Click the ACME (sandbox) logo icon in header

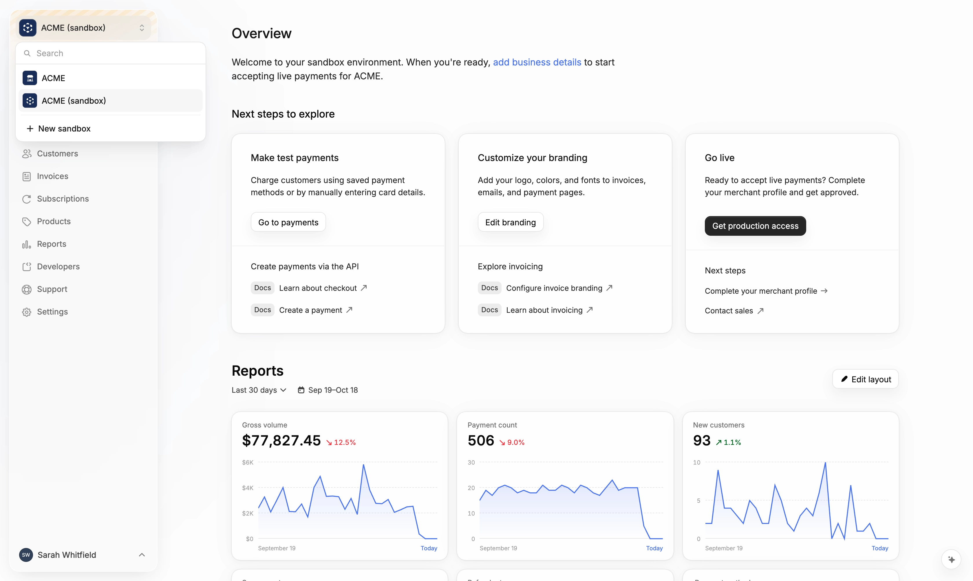click(28, 28)
